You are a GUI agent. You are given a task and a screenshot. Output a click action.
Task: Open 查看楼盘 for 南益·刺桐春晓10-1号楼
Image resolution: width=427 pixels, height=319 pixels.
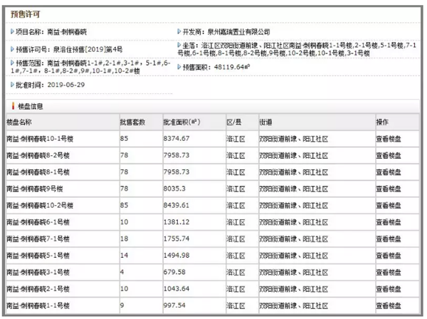pyautogui.click(x=389, y=139)
